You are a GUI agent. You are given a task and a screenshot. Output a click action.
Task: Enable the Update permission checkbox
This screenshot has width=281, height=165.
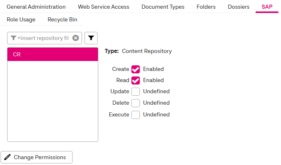click(x=135, y=92)
